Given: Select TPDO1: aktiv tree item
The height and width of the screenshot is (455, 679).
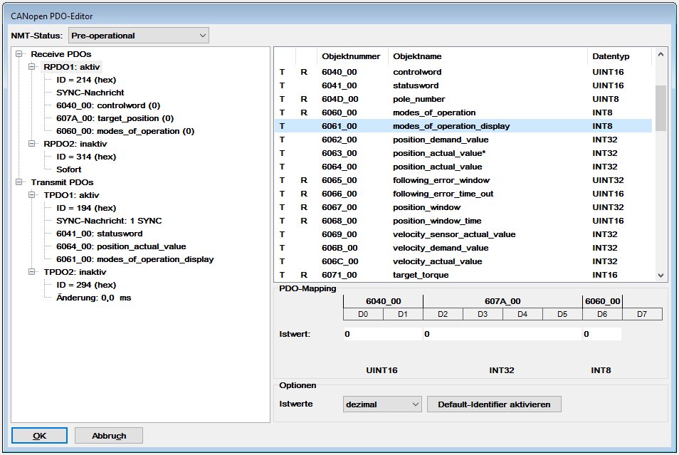Looking at the screenshot, I should [71, 195].
